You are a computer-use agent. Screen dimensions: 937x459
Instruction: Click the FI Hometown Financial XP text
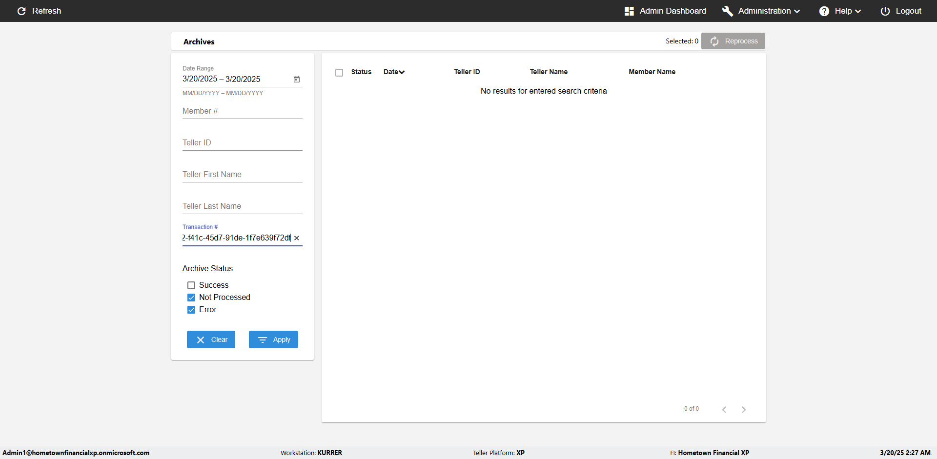pyautogui.click(x=710, y=453)
